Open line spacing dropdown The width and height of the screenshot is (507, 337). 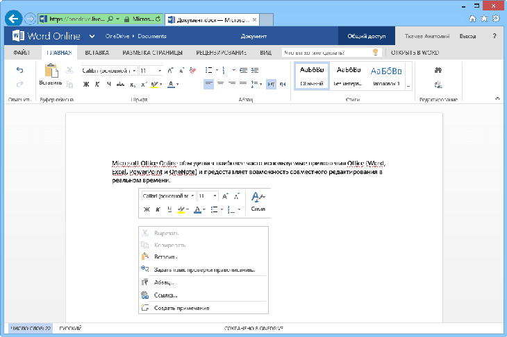pos(256,85)
